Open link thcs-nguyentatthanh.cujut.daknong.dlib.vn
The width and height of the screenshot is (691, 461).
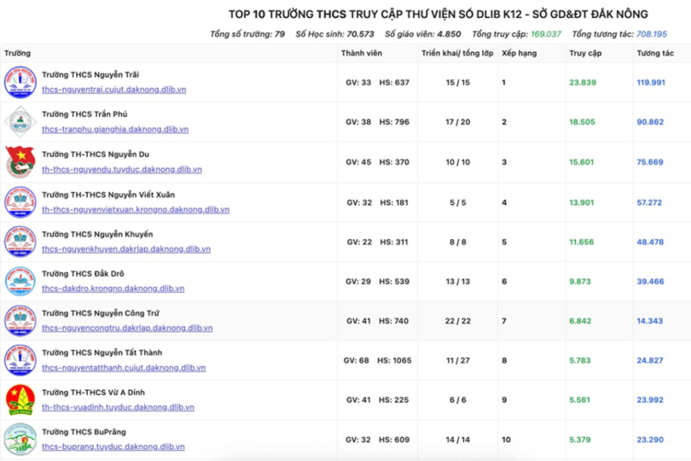coord(124,367)
